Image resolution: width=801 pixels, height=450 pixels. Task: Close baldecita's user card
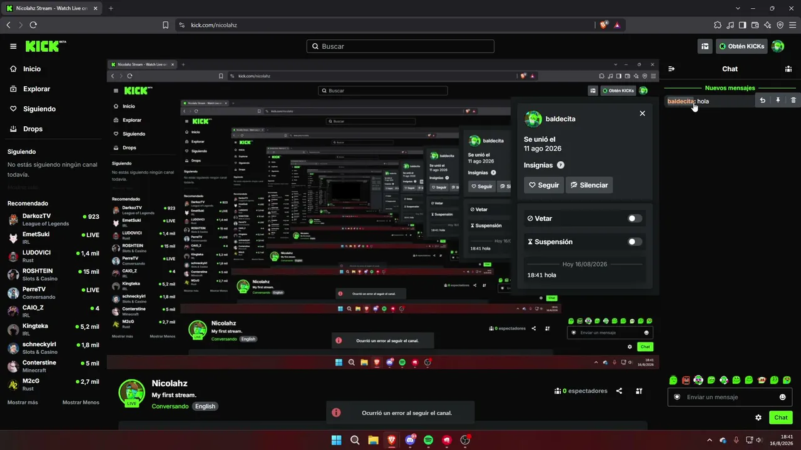click(x=642, y=113)
